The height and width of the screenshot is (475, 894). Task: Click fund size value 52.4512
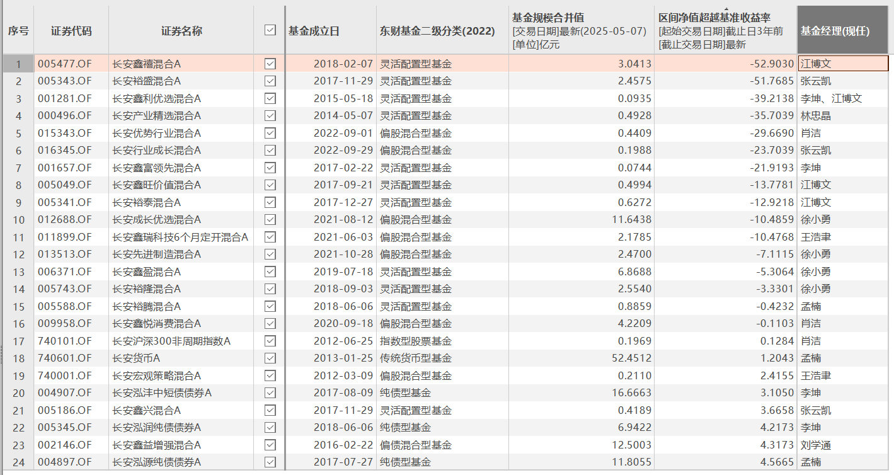[x=632, y=358]
